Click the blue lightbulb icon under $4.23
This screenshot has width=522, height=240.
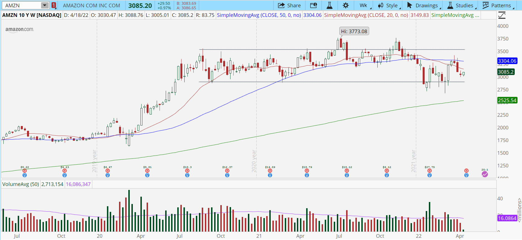tap(65, 175)
